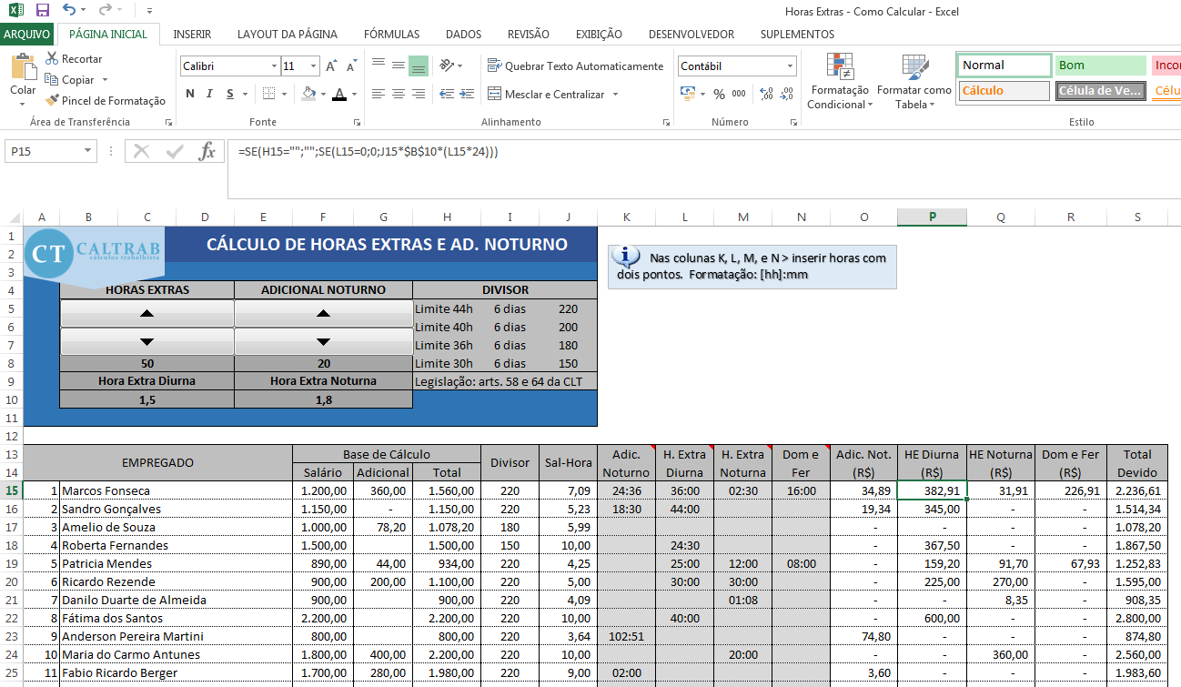
Task: Click the Redo arrow icon
Action: (105, 11)
